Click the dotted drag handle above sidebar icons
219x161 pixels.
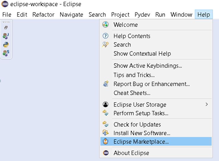[x=6, y=22]
